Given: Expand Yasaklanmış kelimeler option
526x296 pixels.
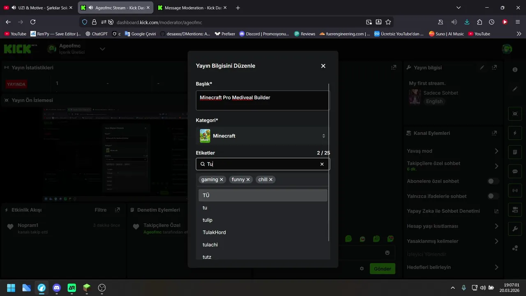Looking at the screenshot, I should tap(496, 241).
